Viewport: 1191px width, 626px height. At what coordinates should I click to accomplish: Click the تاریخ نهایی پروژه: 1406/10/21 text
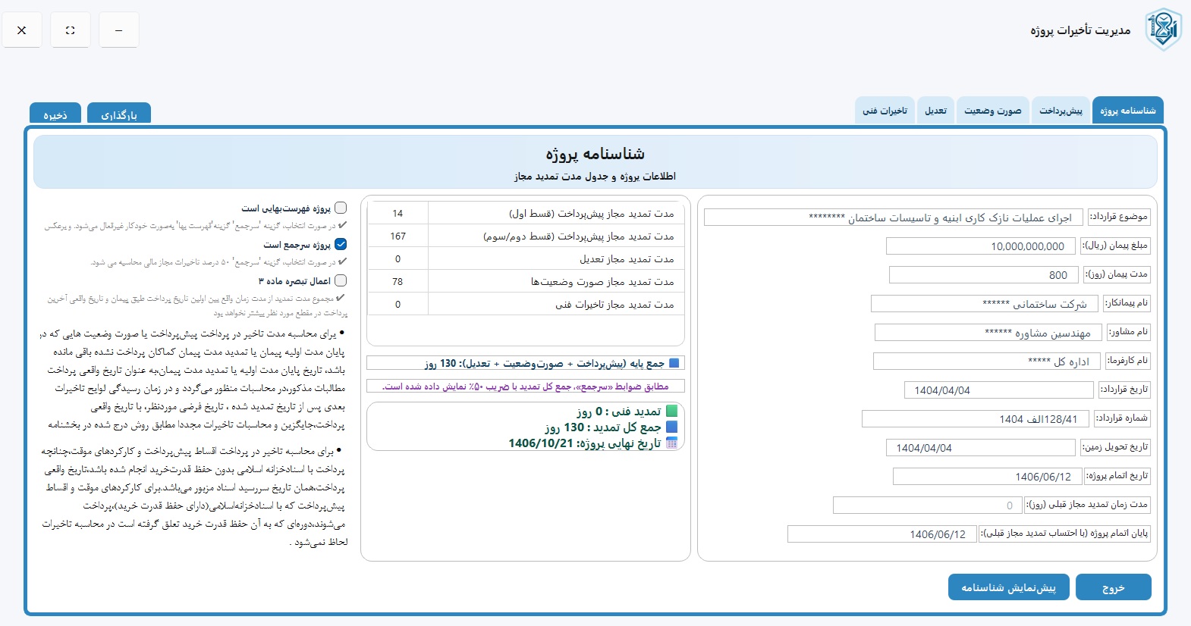pyautogui.click(x=585, y=443)
